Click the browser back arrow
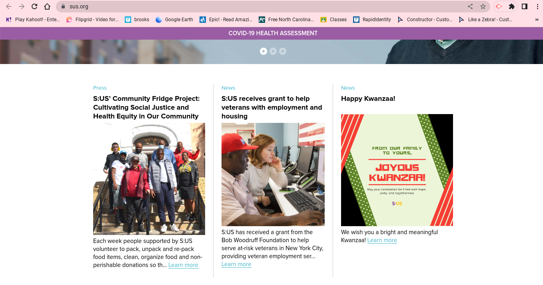The width and height of the screenshot is (543, 285). tap(9, 6)
